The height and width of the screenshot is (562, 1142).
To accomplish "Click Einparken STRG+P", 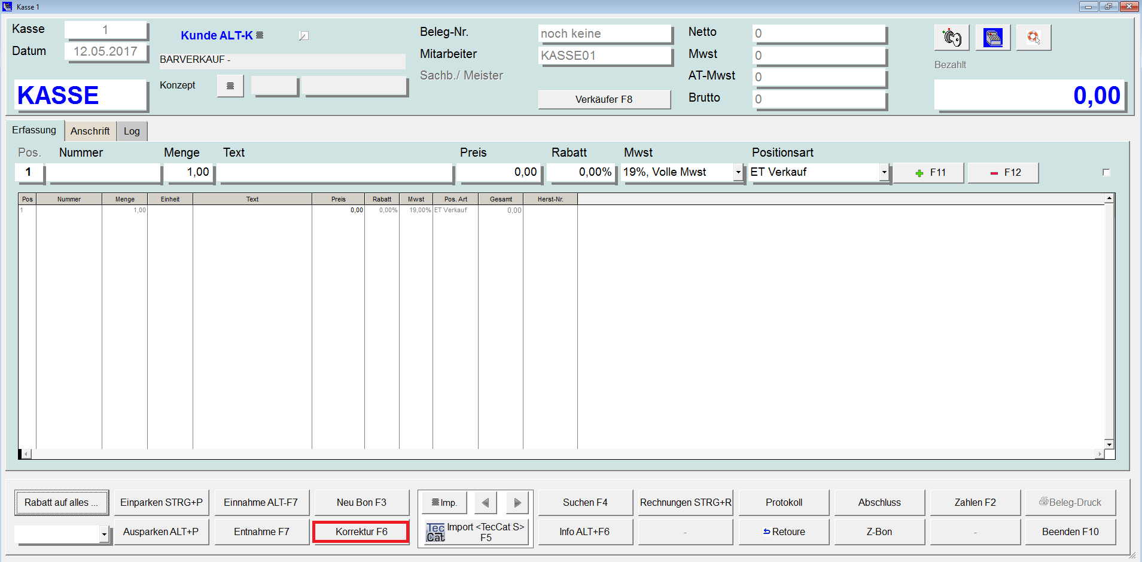I will pyautogui.click(x=162, y=503).
